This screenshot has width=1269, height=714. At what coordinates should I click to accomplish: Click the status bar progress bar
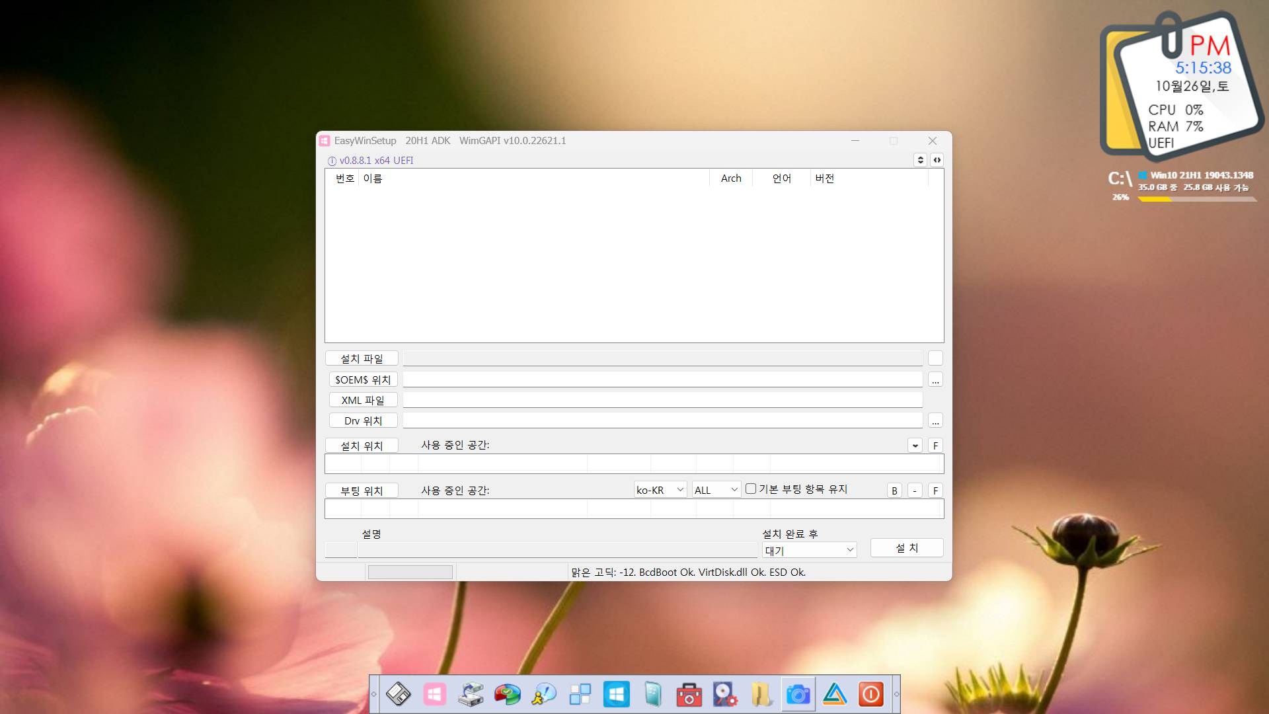[x=410, y=572]
